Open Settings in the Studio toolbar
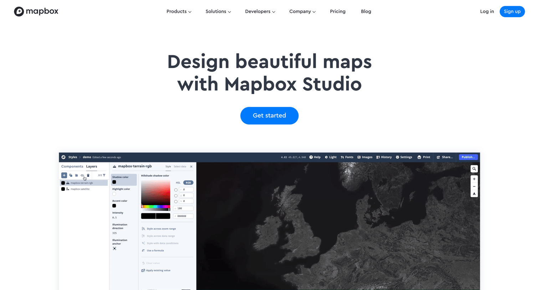 (404, 157)
